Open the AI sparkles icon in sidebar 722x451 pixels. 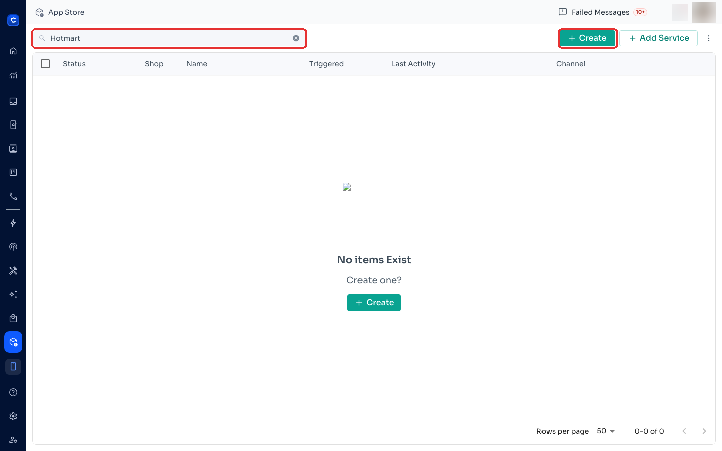[x=13, y=294]
